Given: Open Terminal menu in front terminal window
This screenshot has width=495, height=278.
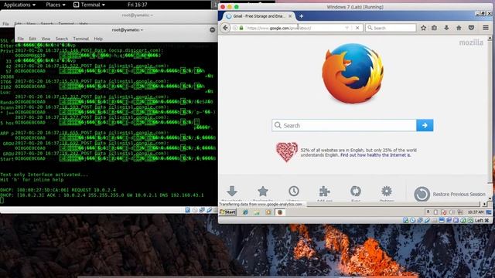Looking at the screenshot, I should click(x=80, y=39).
